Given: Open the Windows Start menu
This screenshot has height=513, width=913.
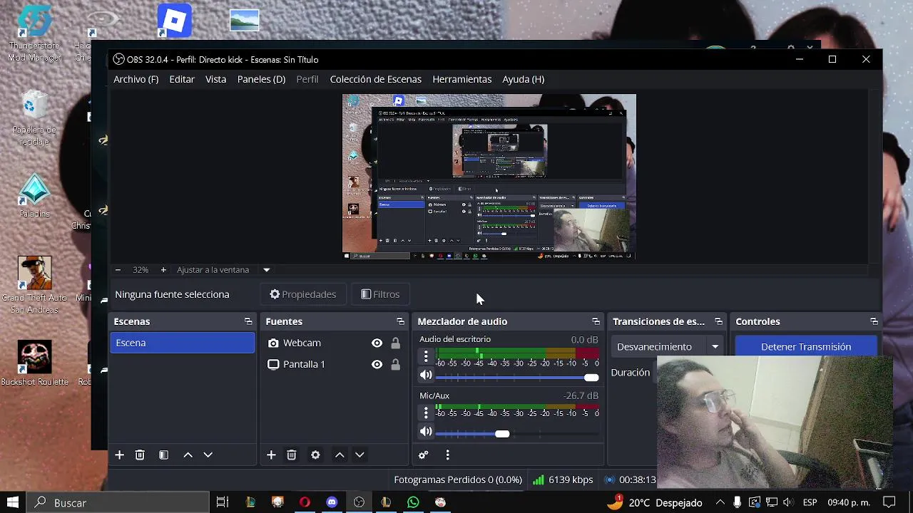Looking at the screenshot, I should coord(13,502).
